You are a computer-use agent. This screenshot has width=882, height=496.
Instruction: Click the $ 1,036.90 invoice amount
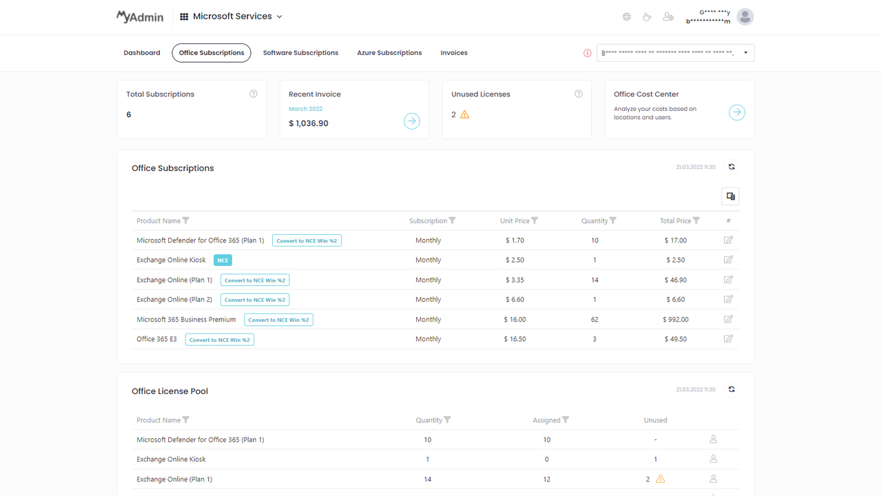pos(309,123)
